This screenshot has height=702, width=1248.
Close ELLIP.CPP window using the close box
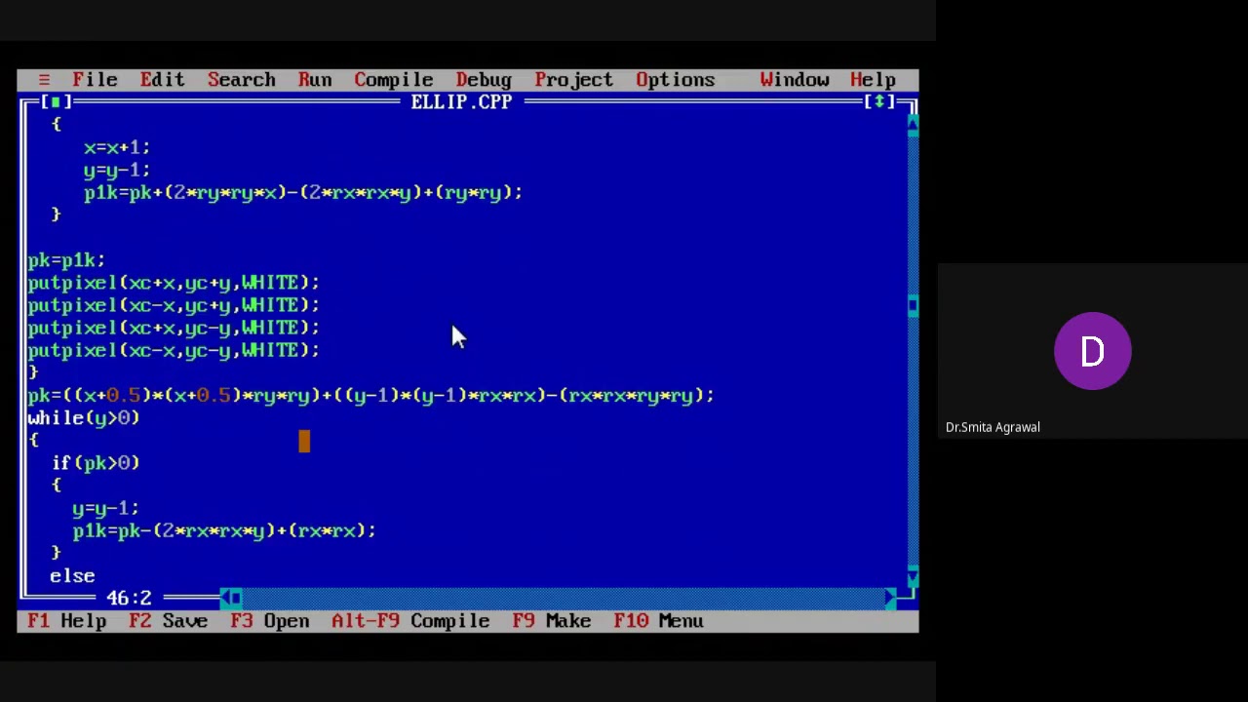(x=56, y=102)
